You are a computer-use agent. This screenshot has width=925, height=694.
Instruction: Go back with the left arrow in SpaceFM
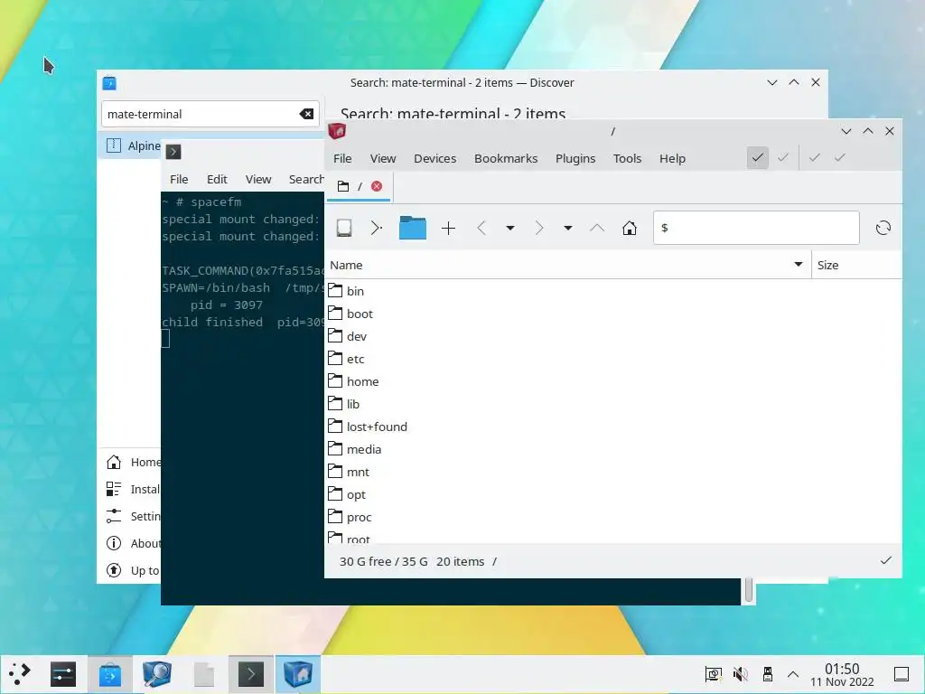(x=481, y=228)
